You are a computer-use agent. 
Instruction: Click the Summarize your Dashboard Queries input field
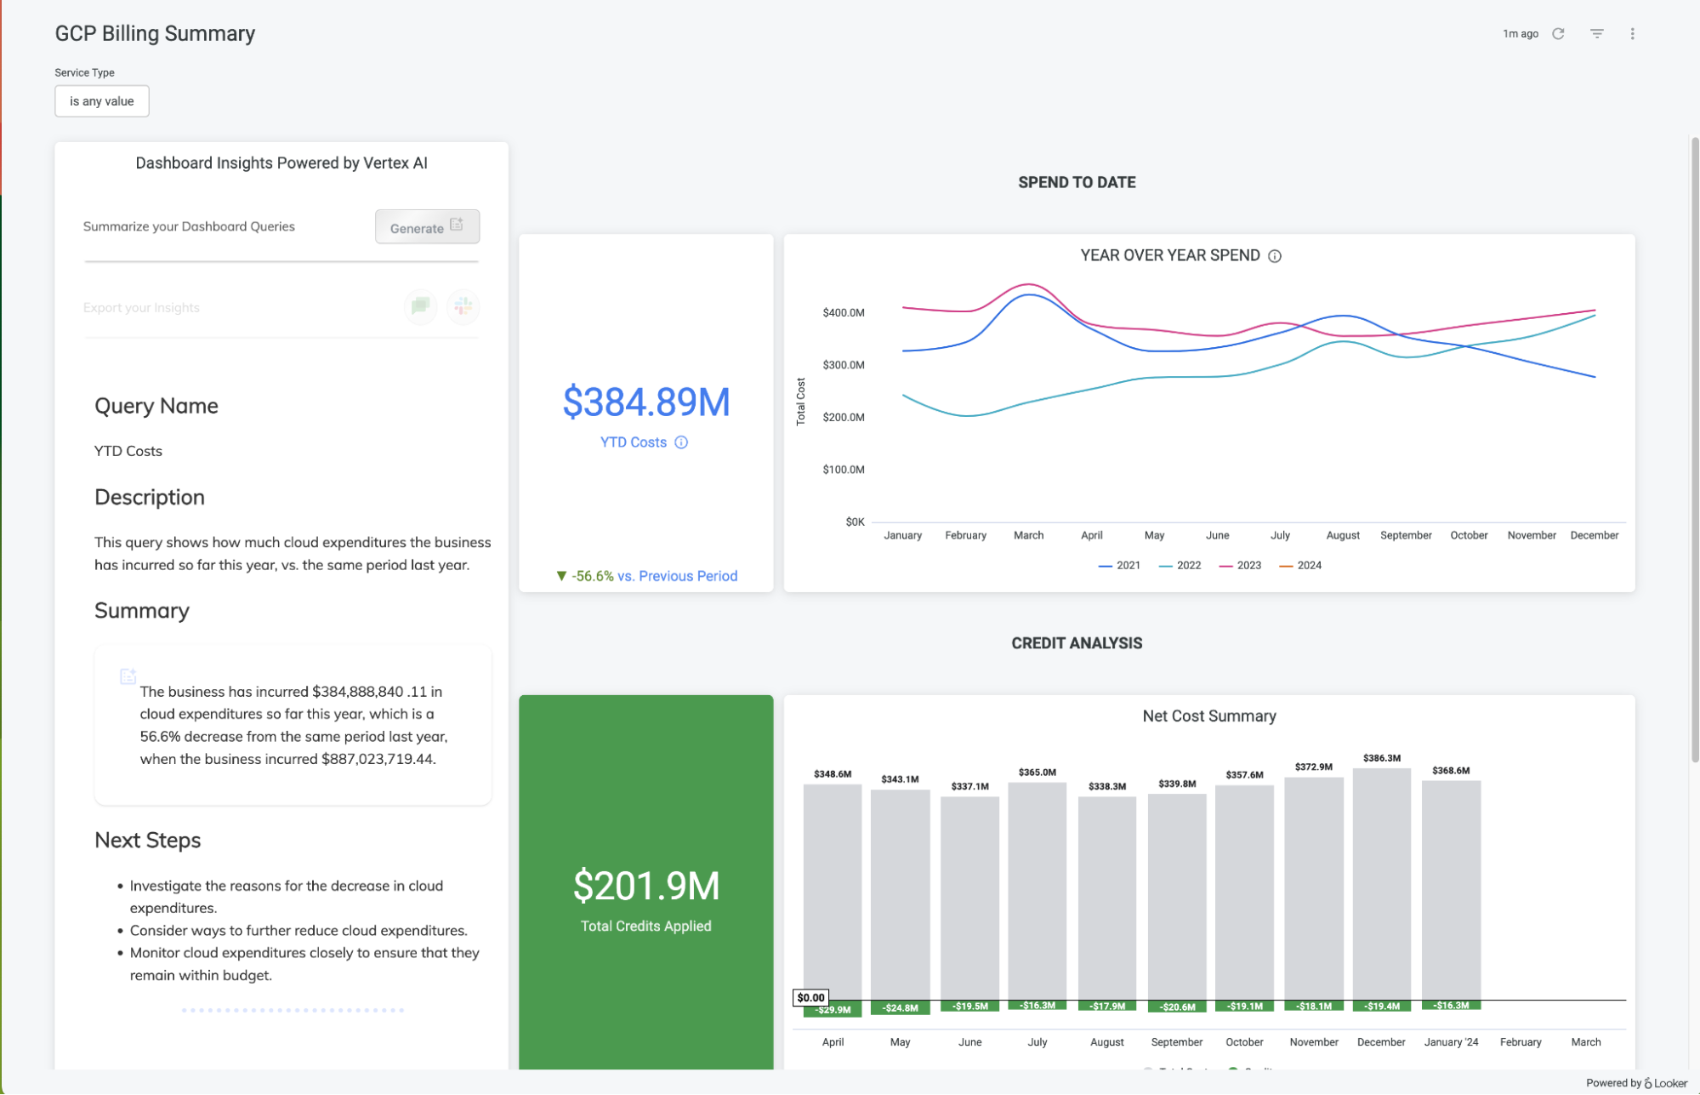coord(225,225)
